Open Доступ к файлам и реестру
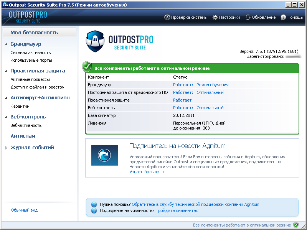This screenshot has height=230, width=307. pos(37,87)
